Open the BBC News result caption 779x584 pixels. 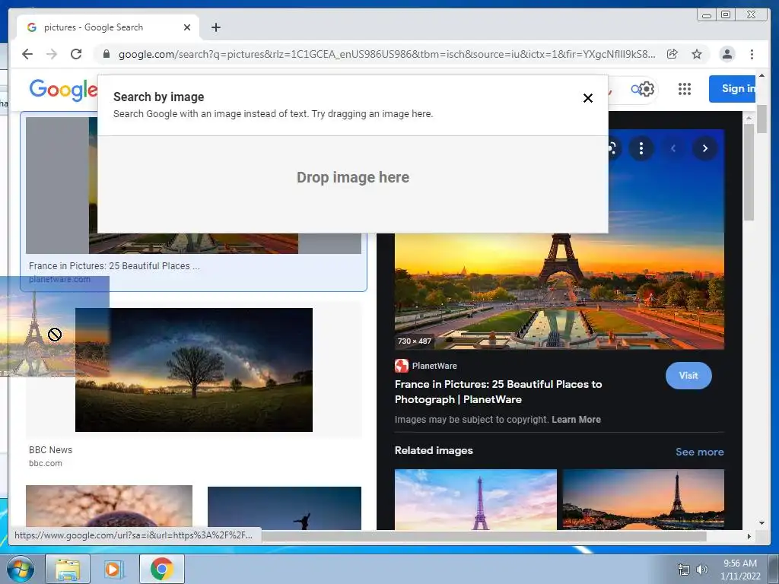(x=50, y=449)
